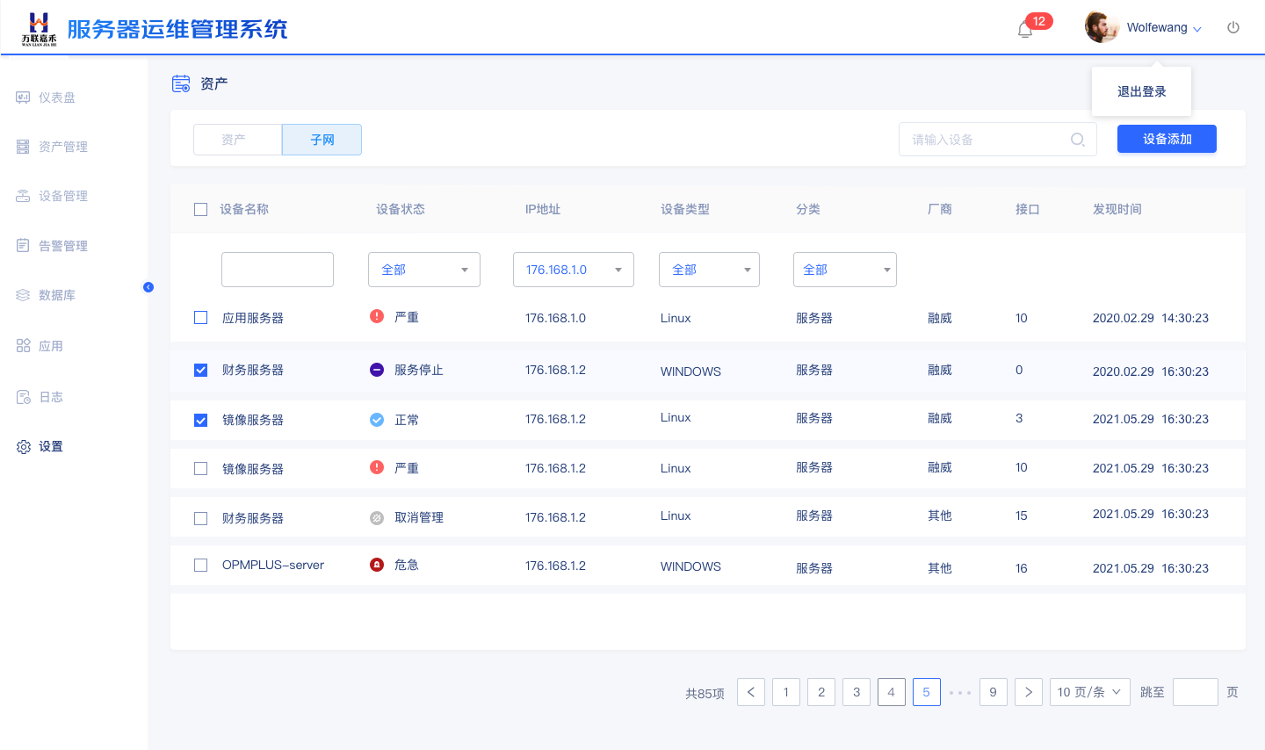This screenshot has width=1265, height=750.
Task: Click the 数据库 database icon
Action: tap(23, 295)
